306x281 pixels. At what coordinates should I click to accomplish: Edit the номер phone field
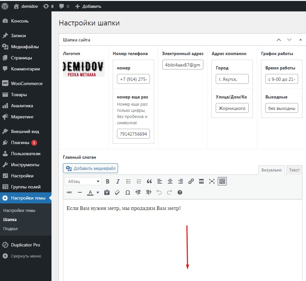tap(133, 79)
